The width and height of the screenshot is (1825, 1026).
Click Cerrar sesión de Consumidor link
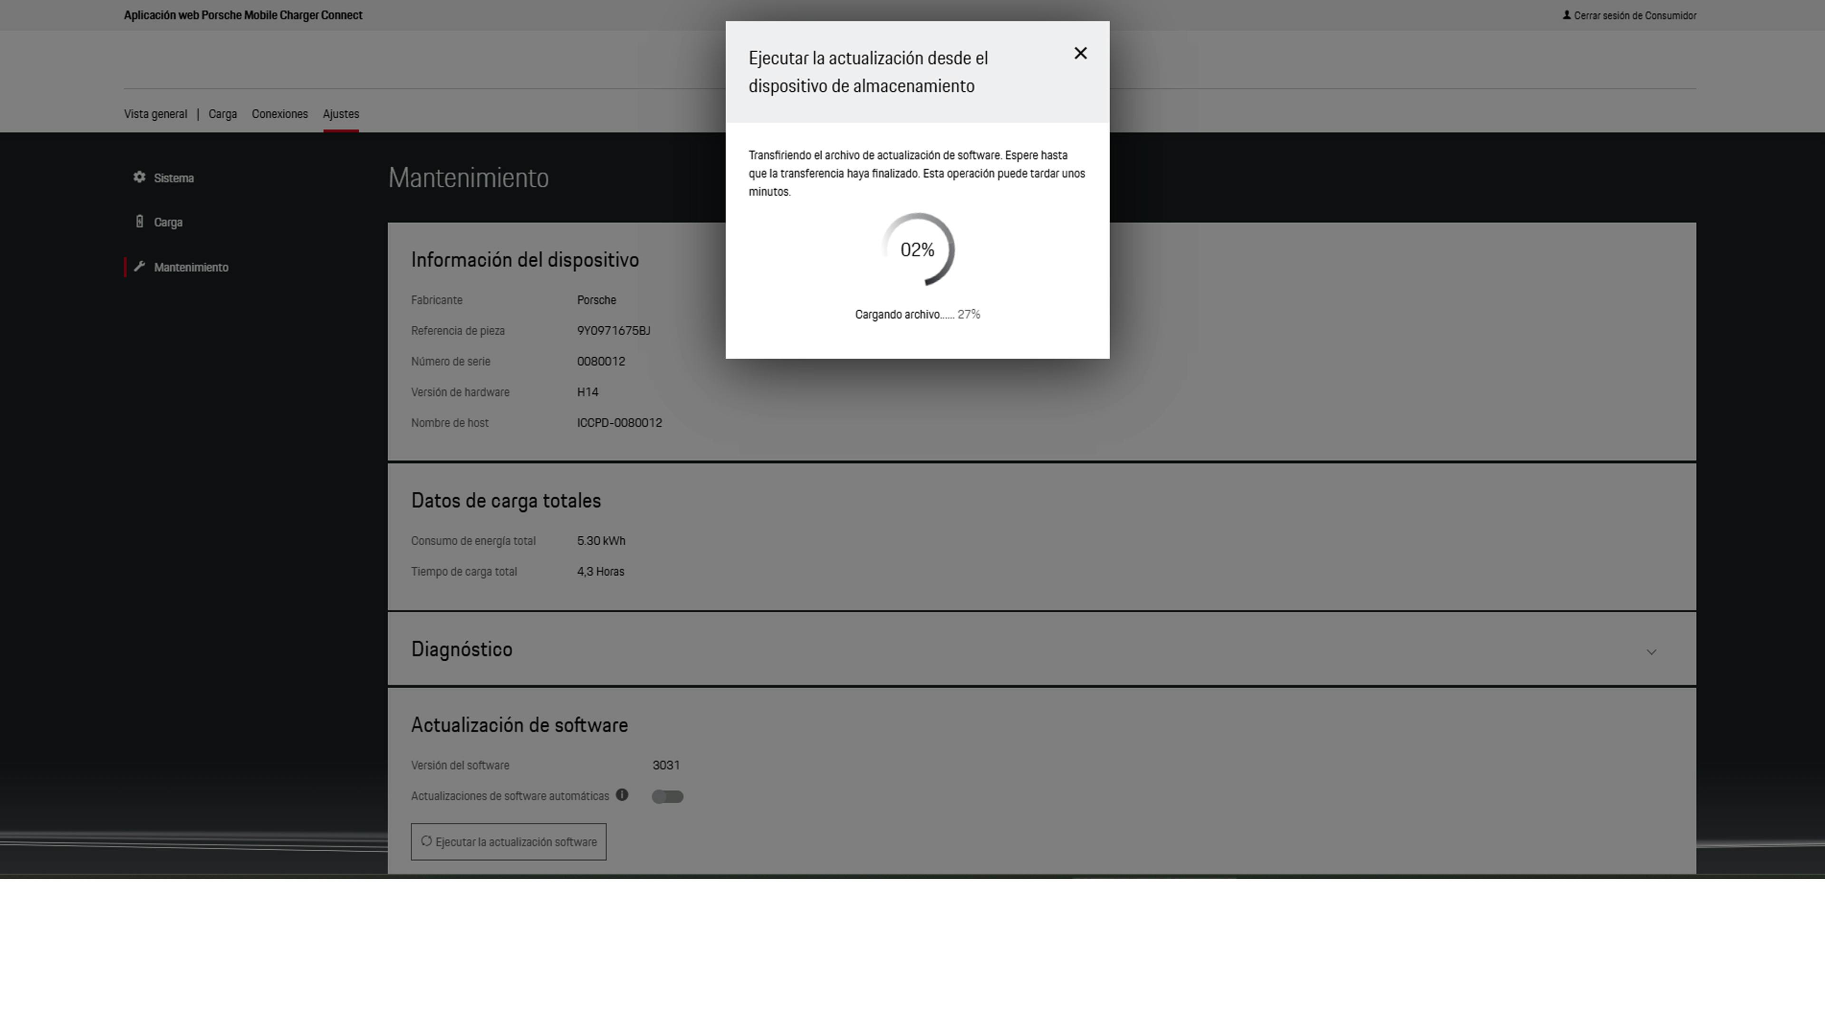coord(1630,16)
